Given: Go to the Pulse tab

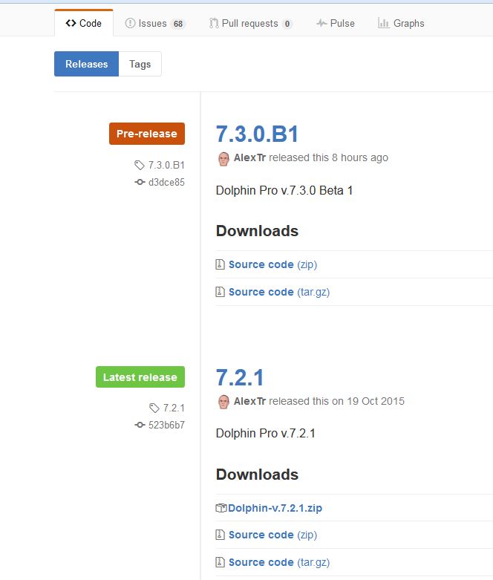Looking at the screenshot, I should pos(335,23).
